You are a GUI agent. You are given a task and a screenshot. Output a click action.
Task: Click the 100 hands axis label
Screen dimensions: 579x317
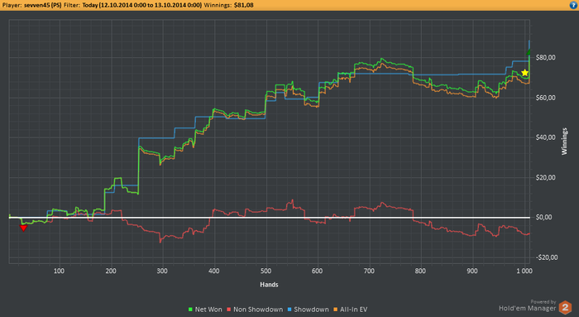coord(59,271)
